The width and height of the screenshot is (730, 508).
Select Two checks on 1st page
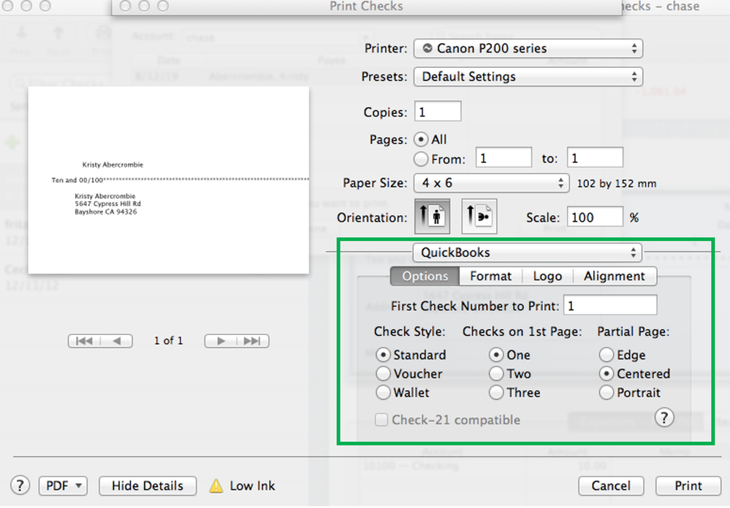[496, 374]
